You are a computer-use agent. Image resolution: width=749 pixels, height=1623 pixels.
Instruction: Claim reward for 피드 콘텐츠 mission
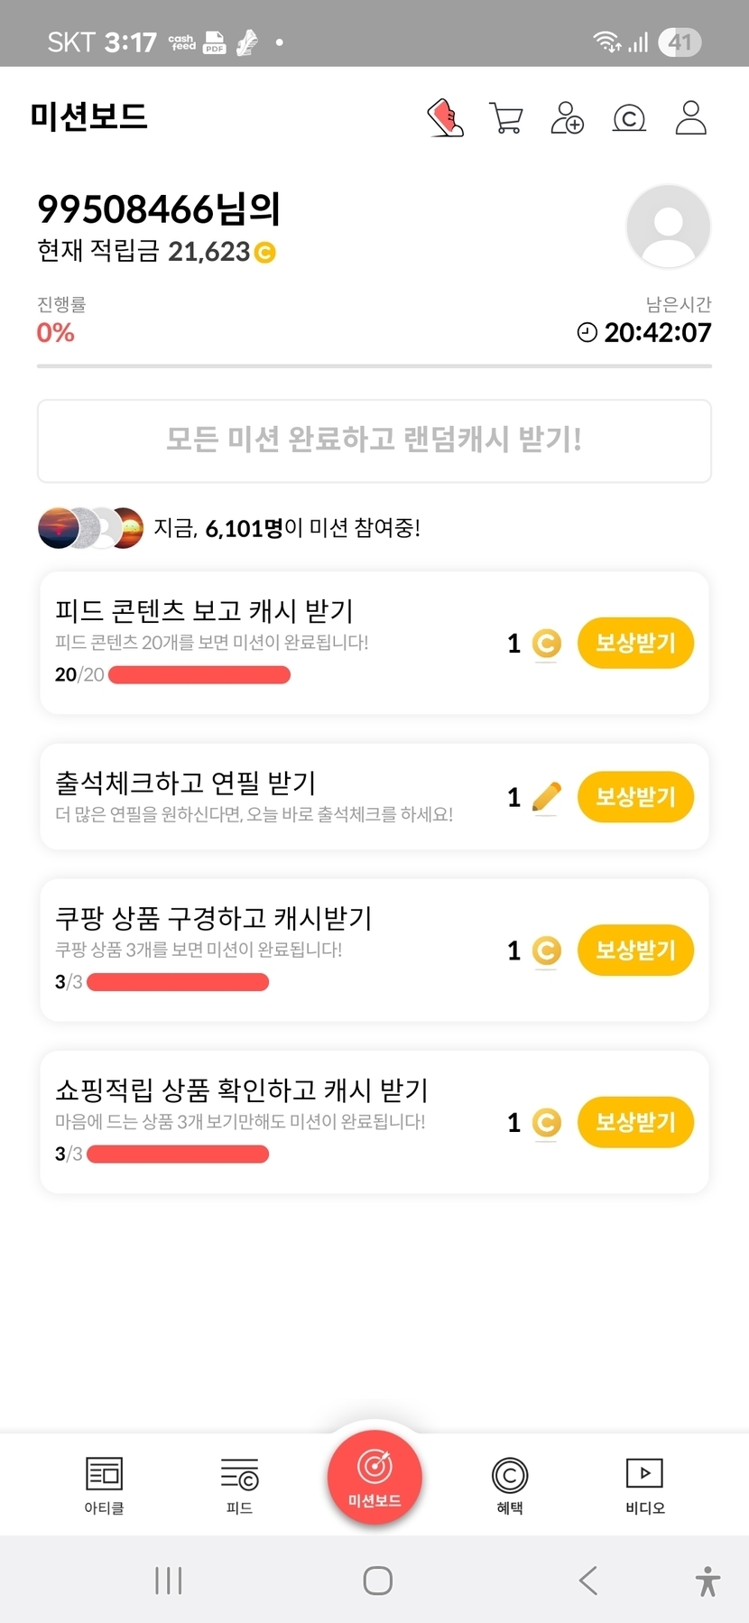coord(635,644)
